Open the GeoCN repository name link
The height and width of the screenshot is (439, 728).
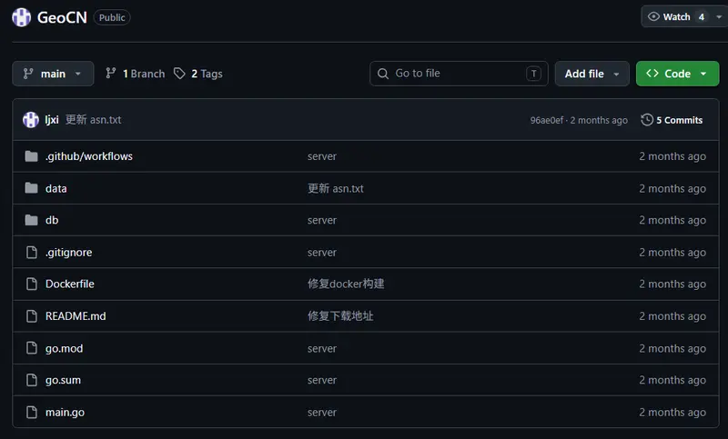62,17
